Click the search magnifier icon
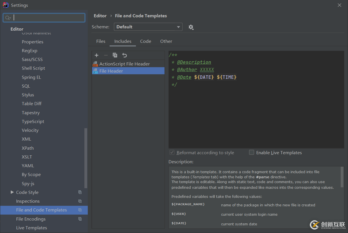 8,18
